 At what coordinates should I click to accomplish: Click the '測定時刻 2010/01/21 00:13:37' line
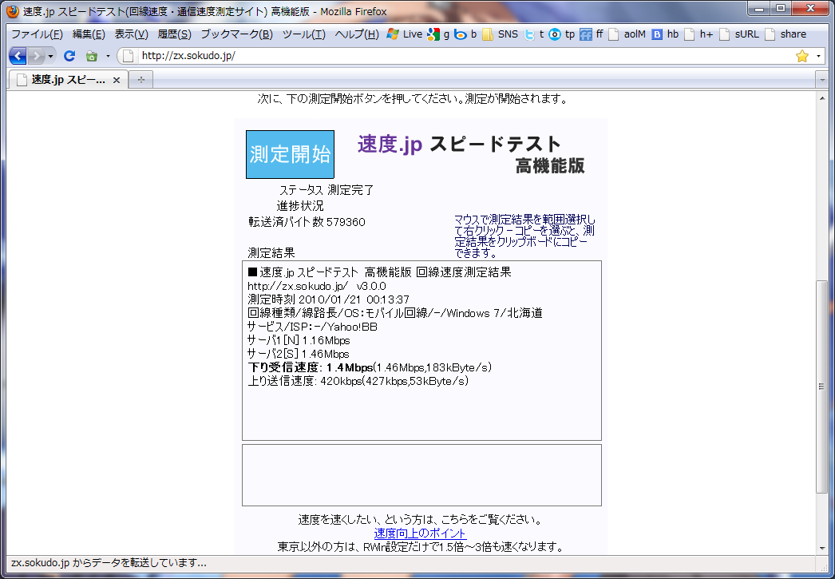pos(329,299)
